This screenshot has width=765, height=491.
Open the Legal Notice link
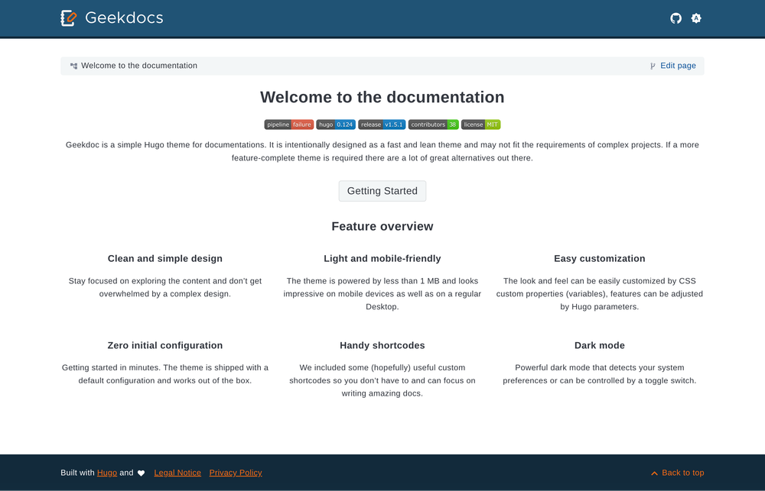(x=177, y=473)
